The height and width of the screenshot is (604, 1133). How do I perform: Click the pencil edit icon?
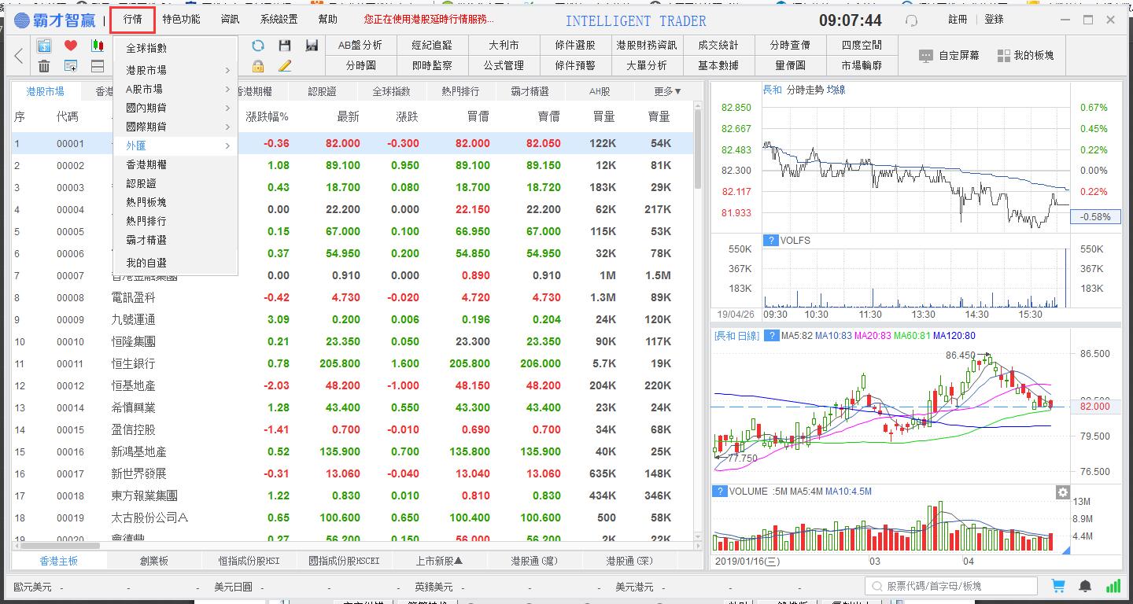pyautogui.click(x=285, y=66)
